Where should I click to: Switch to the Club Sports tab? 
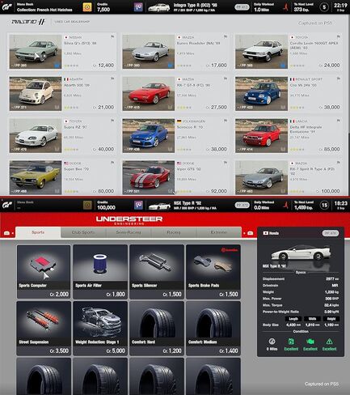click(x=83, y=232)
